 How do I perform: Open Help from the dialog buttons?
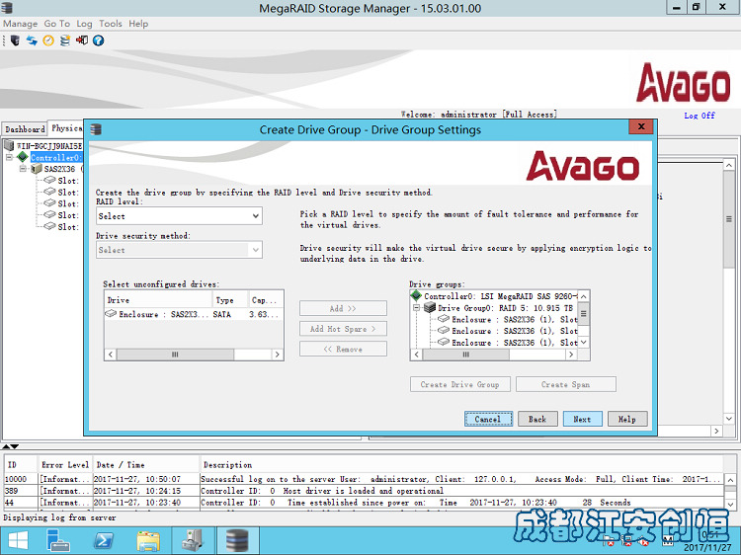pos(627,419)
